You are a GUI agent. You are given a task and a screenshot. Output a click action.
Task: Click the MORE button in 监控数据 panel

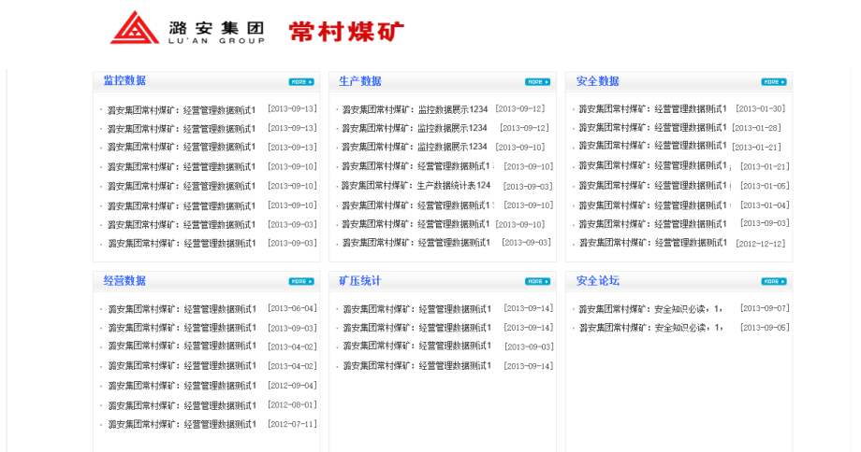[301, 82]
